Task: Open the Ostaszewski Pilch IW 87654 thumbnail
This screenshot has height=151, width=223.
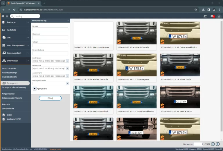Action: pyautogui.click(x=180, y=36)
